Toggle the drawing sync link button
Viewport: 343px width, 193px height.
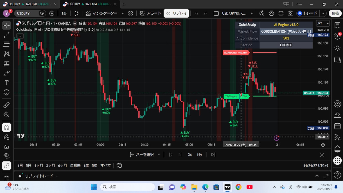6,165
